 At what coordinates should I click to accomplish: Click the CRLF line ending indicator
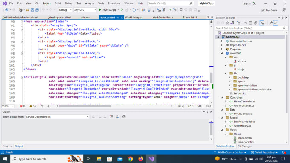pyautogui.click(x=209, y=106)
